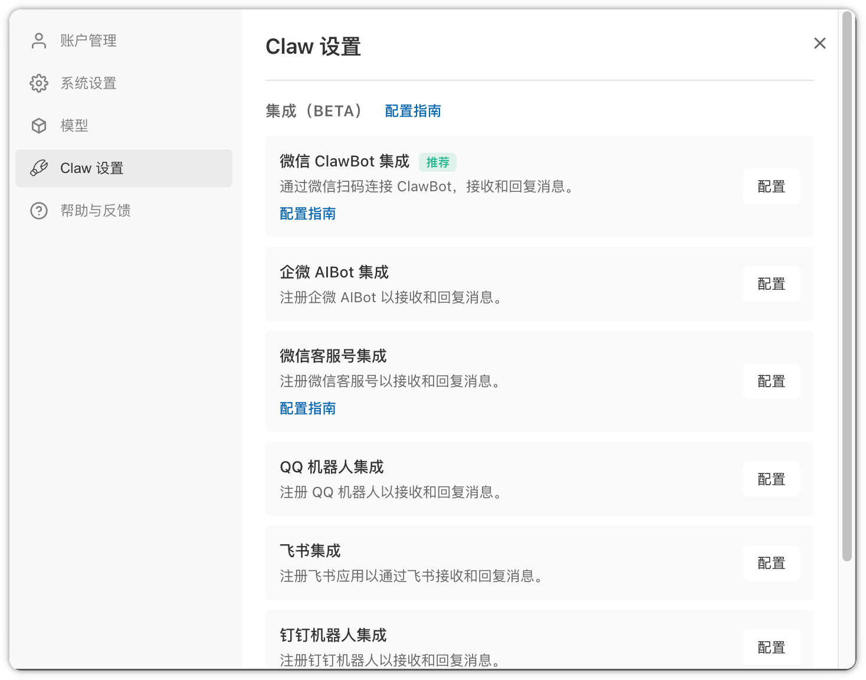Configure the 飞书 integration
The image size is (866, 680).
coord(771,563)
